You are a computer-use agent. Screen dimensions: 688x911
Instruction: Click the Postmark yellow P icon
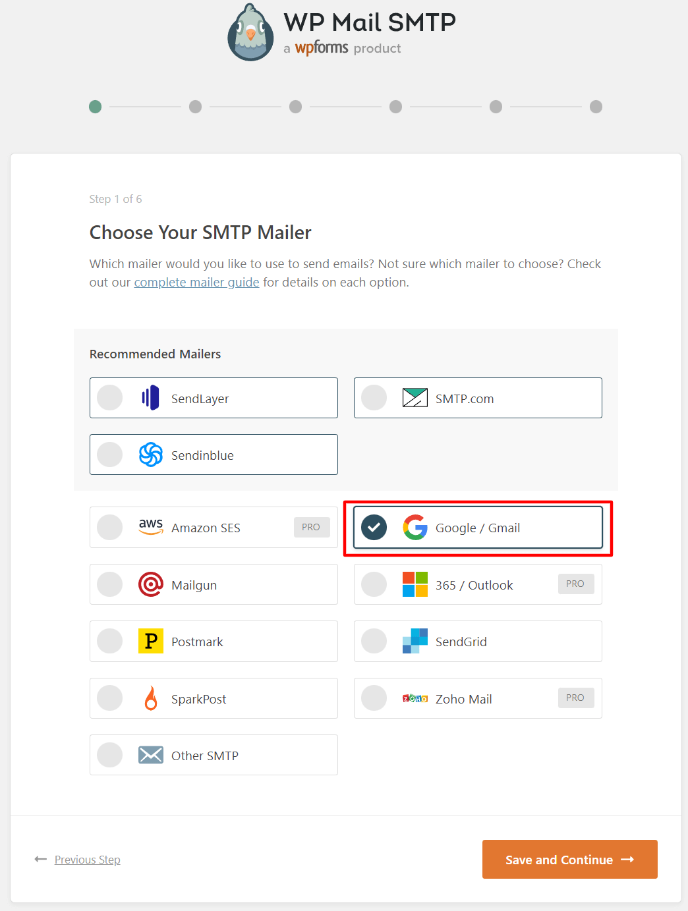tap(151, 641)
